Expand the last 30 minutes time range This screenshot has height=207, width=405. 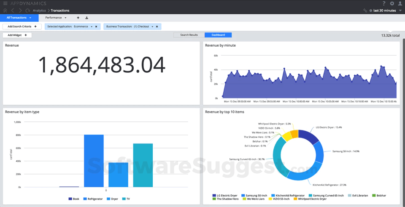(401, 11)
